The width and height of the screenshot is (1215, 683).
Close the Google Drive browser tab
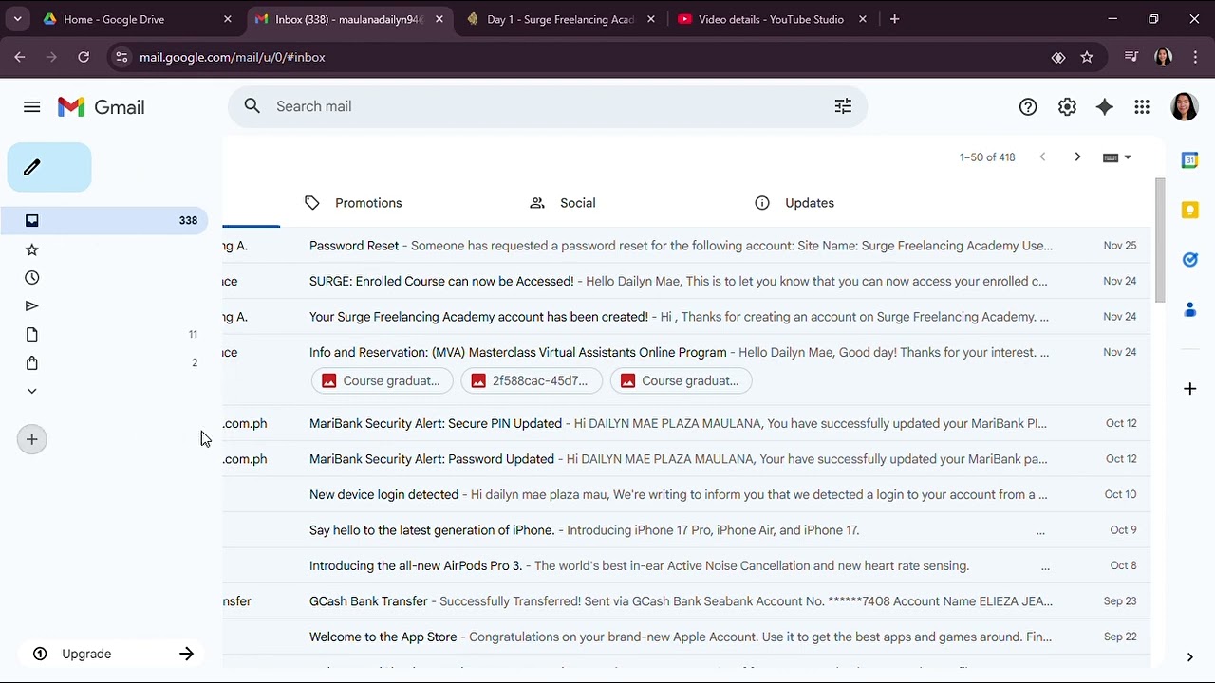tap(227, 19)
